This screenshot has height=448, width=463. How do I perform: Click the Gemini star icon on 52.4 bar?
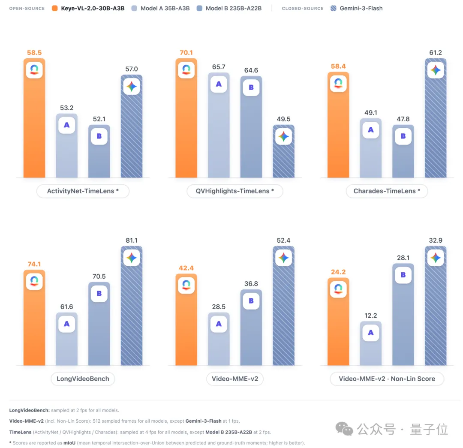[x=283, y=258]
